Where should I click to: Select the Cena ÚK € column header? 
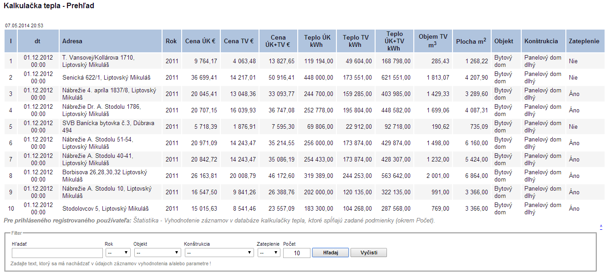click(x=200, y=41)
